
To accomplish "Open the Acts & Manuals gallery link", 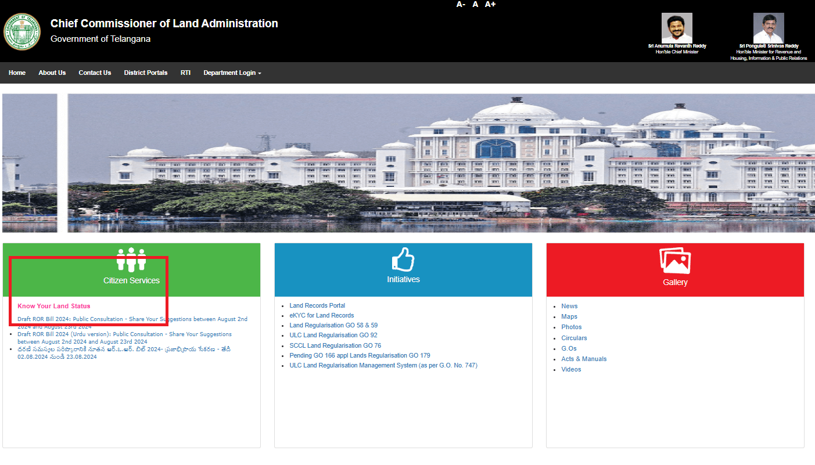I will coord(584,359).
